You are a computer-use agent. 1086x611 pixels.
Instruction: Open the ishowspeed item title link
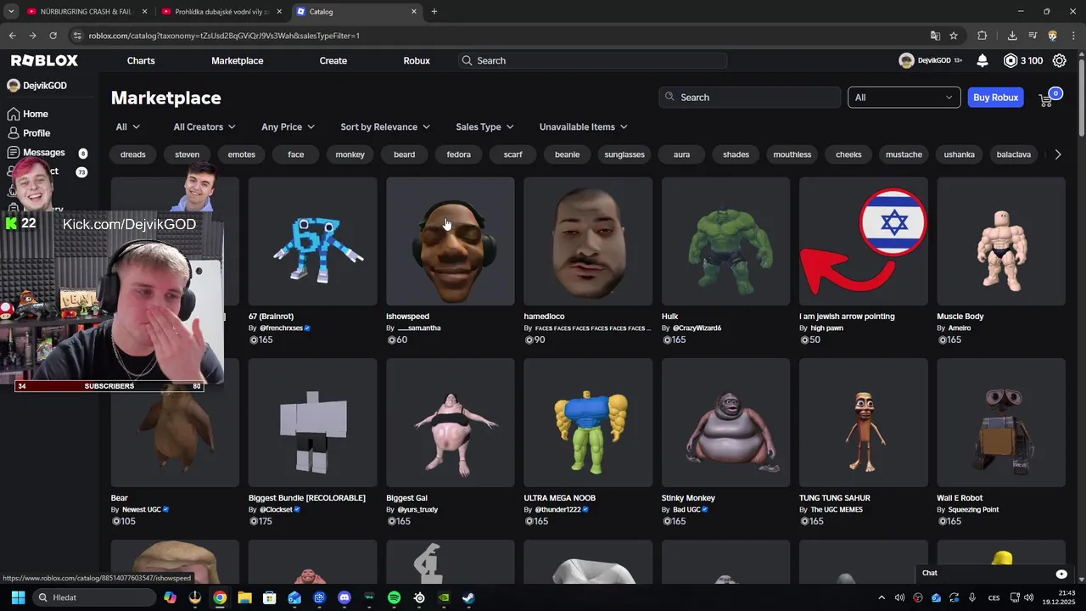[407, 317]
